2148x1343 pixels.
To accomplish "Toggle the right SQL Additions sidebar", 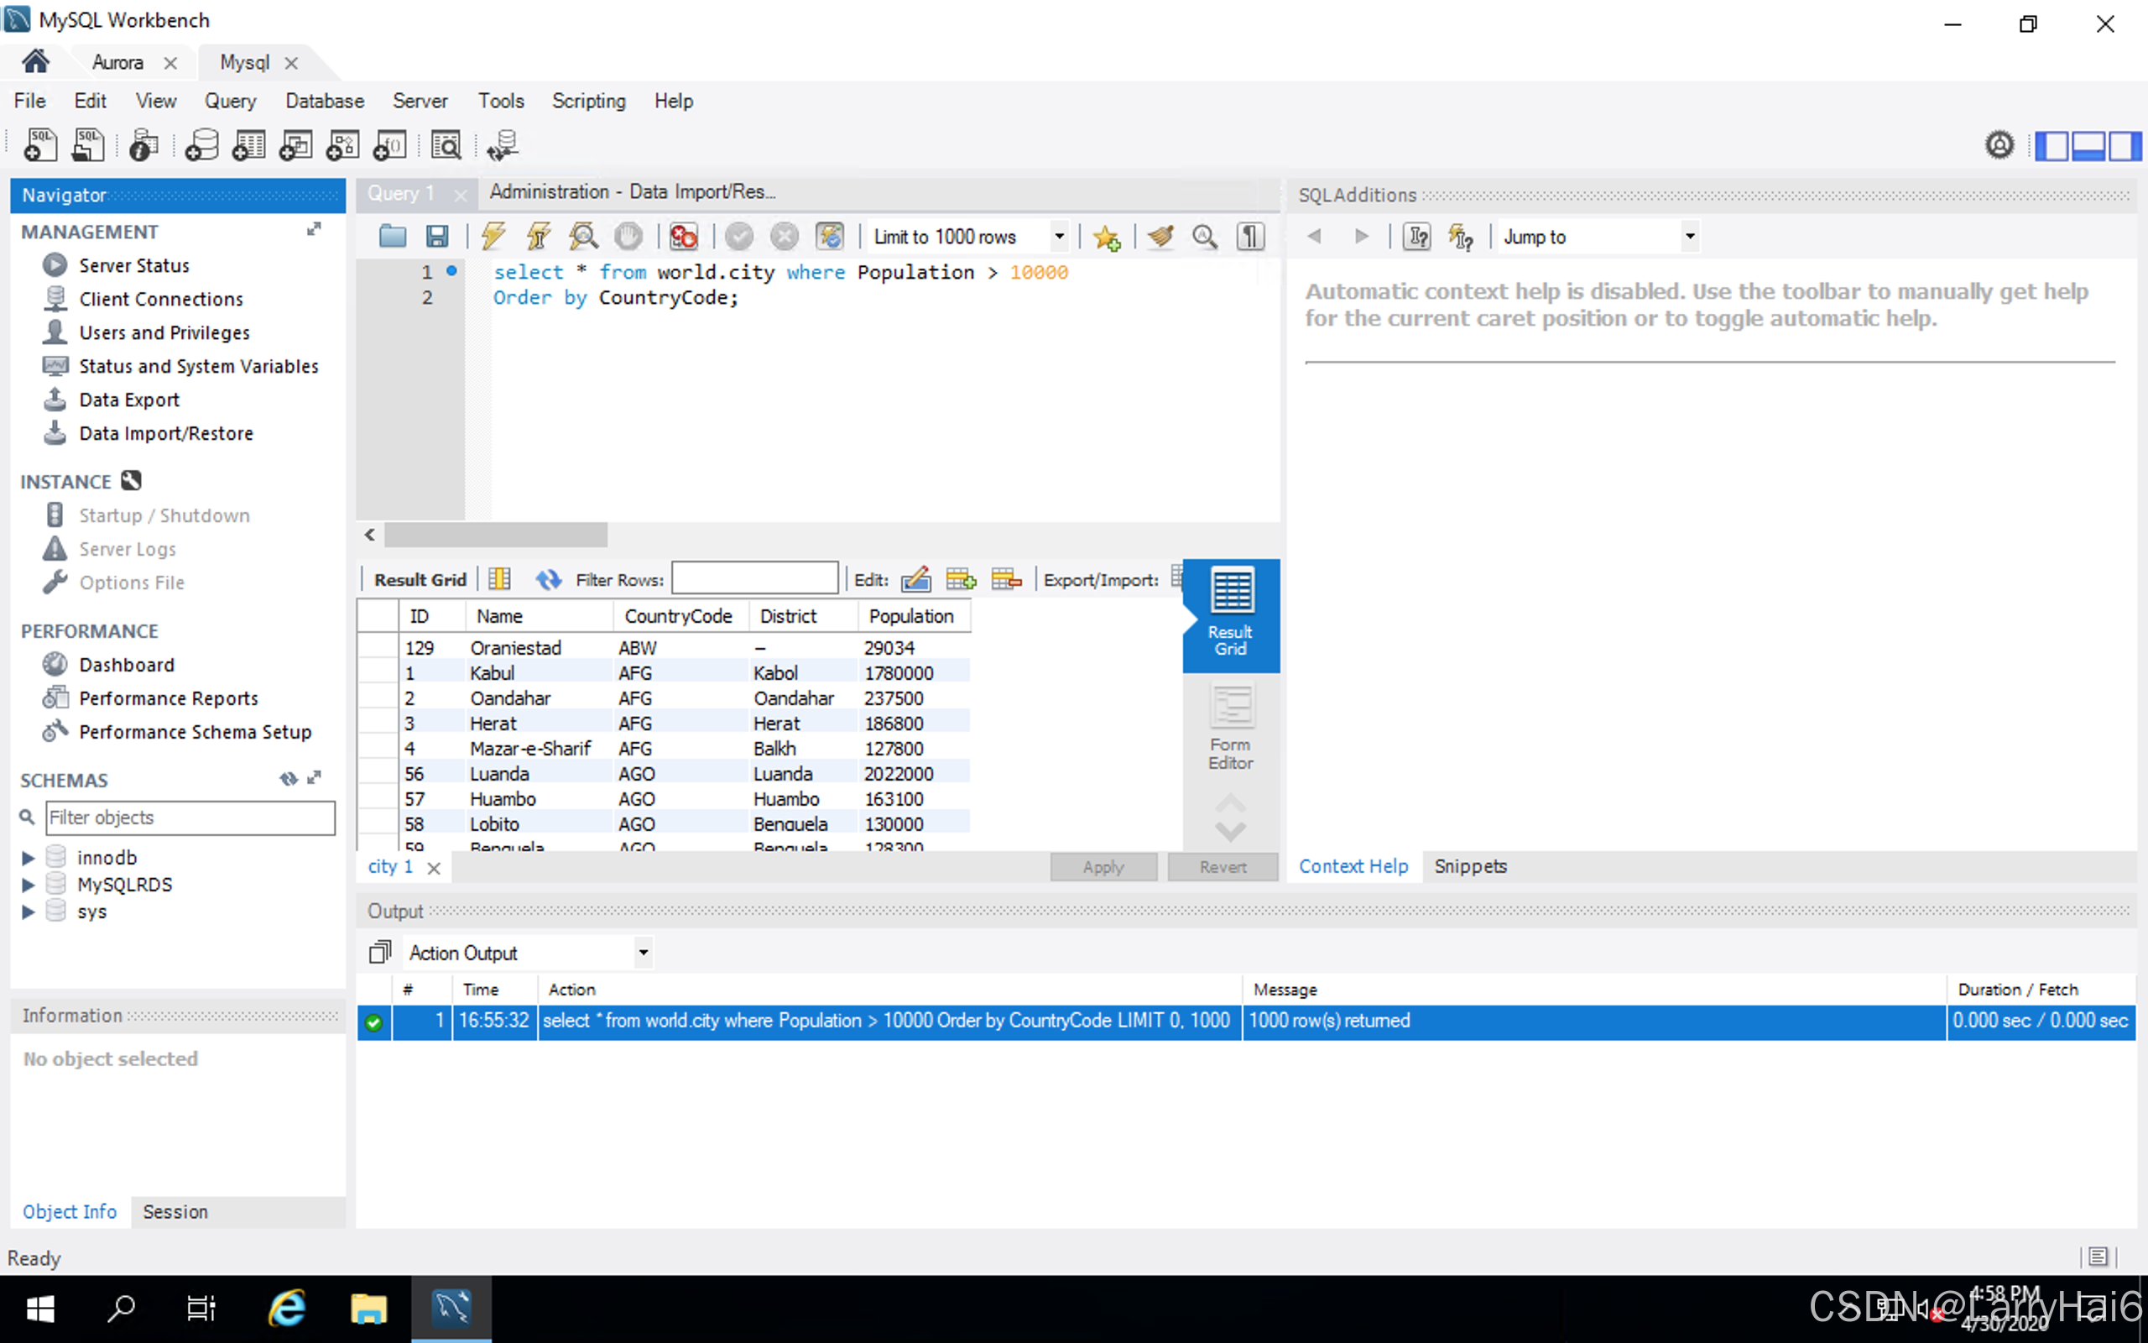I will coord(2125,144).
